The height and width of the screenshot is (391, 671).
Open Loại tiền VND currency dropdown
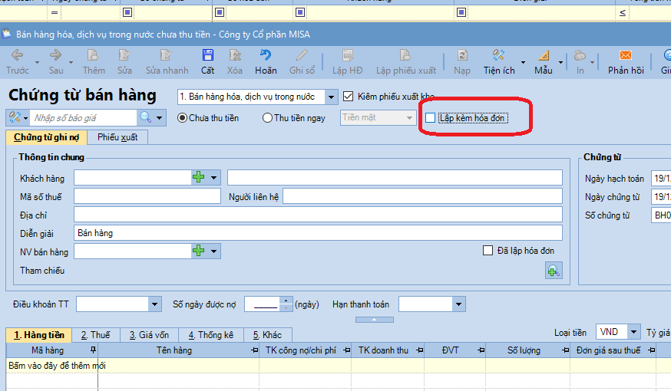pyautogui.click(x=633, y=332)
